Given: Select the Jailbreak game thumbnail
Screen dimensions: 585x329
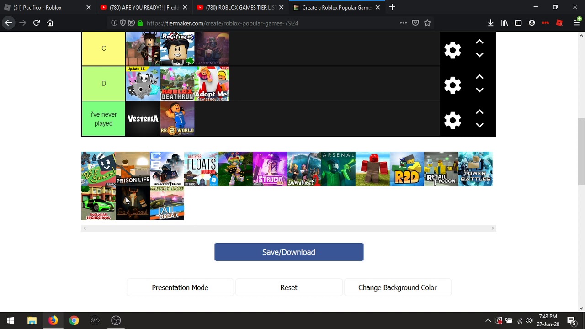Looking at the screenshot, I should (167, 203).
